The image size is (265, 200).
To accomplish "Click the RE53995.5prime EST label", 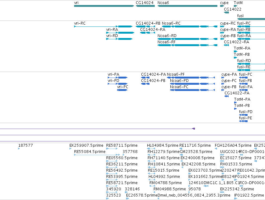I will [x=122, y=177].
